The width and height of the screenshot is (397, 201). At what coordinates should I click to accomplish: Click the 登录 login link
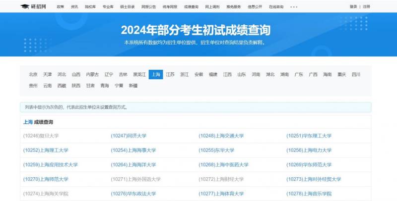(x=353, y=6)
